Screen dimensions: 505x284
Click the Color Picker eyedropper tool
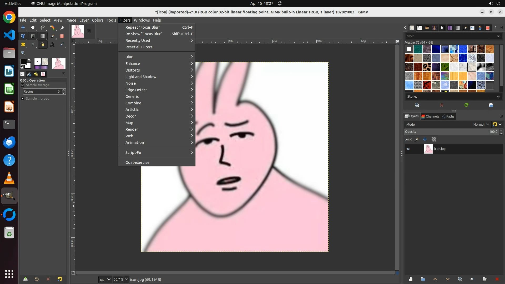tap(62, 45)
